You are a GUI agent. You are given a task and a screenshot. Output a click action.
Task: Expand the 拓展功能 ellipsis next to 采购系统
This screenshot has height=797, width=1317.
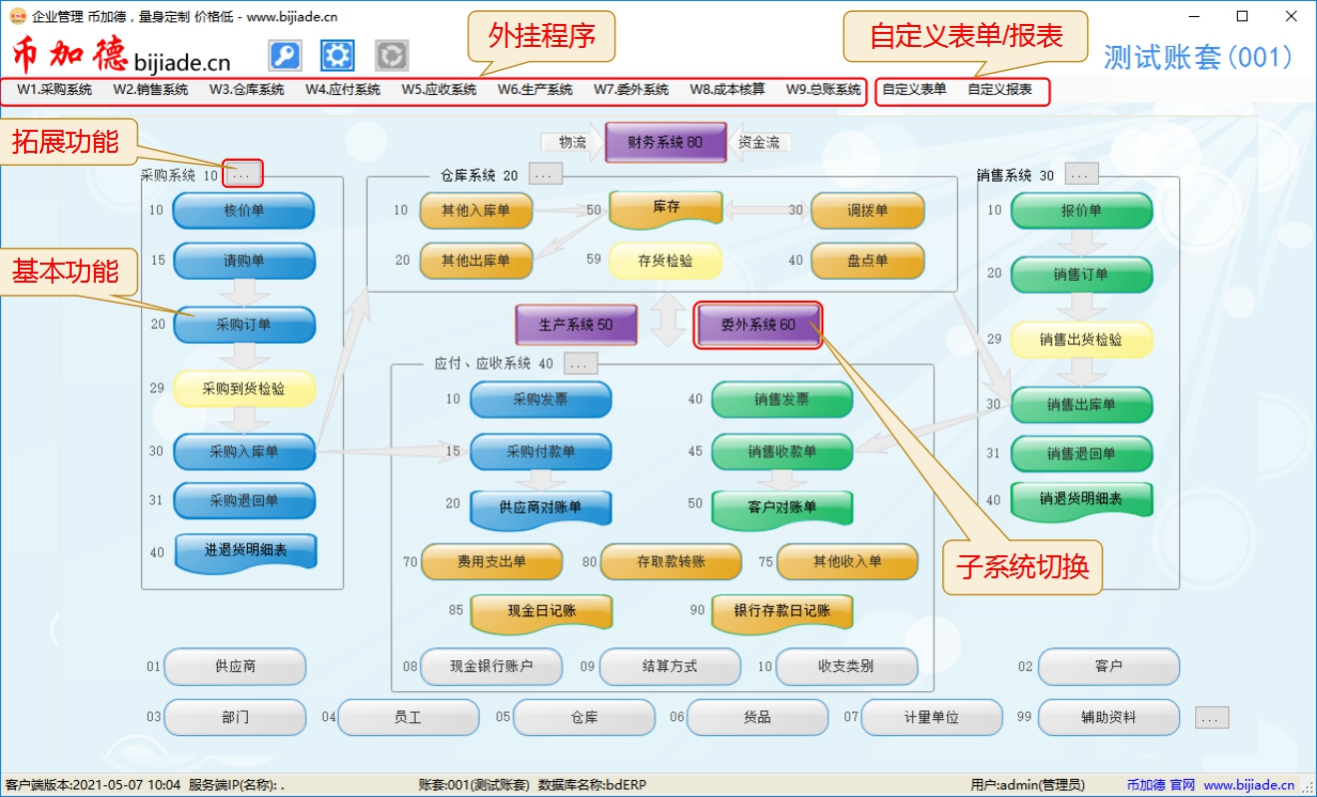point(243,172)
